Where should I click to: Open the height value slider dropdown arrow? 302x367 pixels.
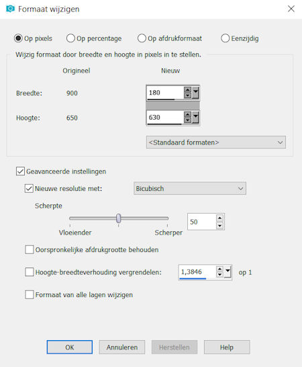tap(195, 117)
